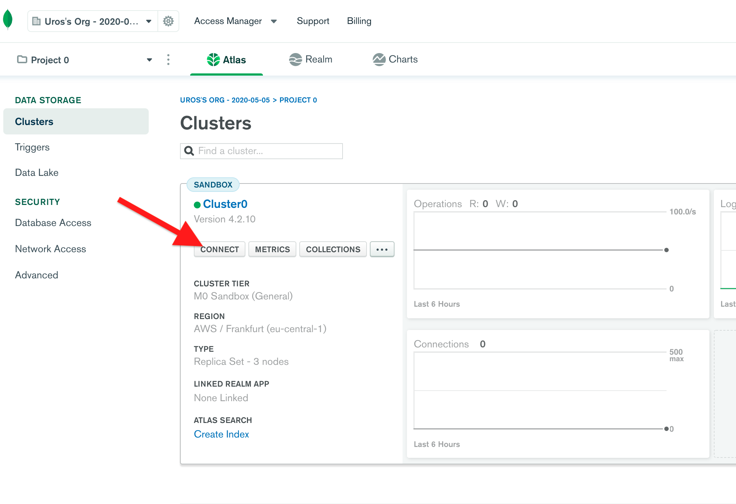Open Data Lake in the sidebar
This screenshot has height=504, width=736.
pos(37,173)
